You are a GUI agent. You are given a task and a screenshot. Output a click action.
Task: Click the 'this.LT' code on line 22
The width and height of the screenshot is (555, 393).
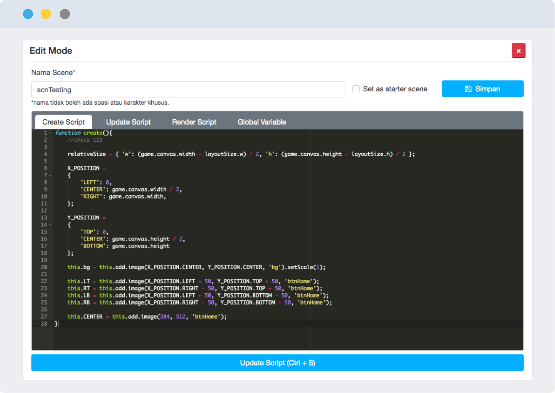click(x=79, y=281)
